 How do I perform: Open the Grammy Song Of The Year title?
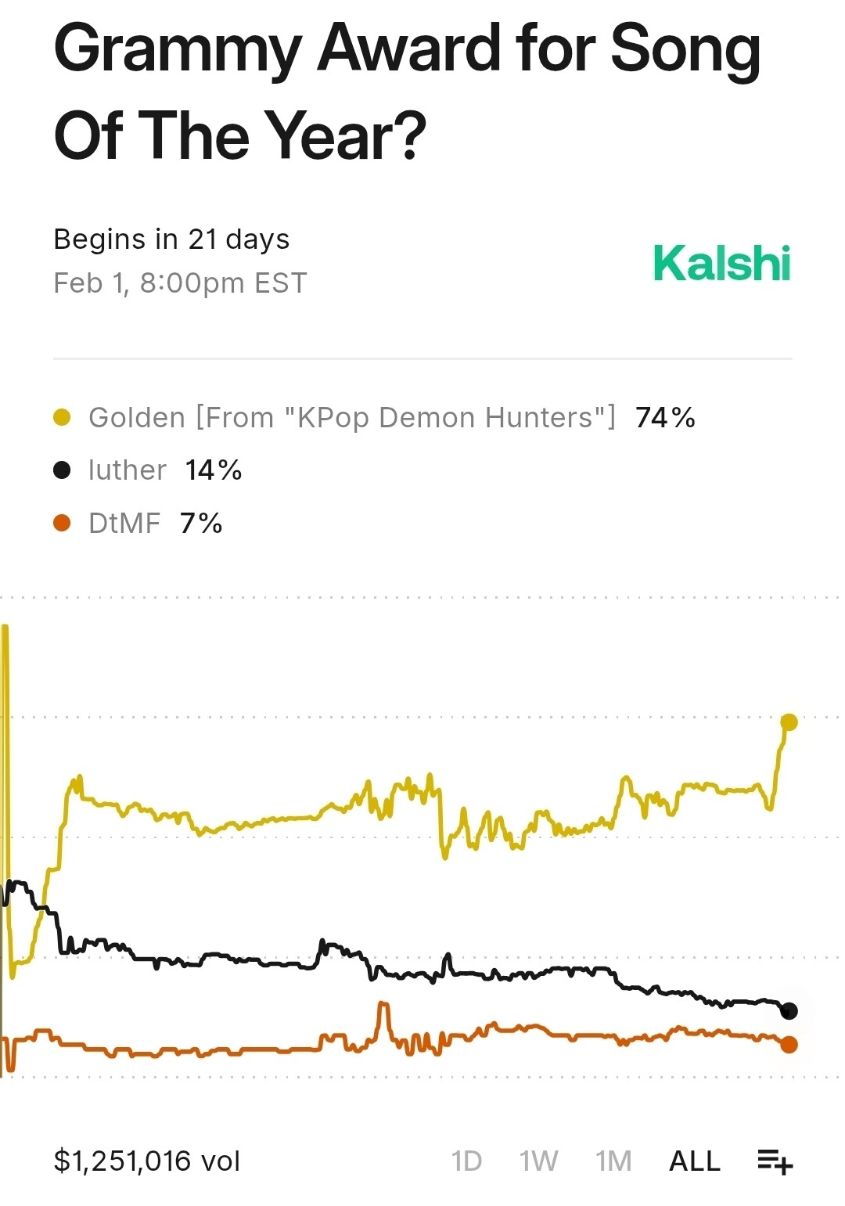(407, 92)
